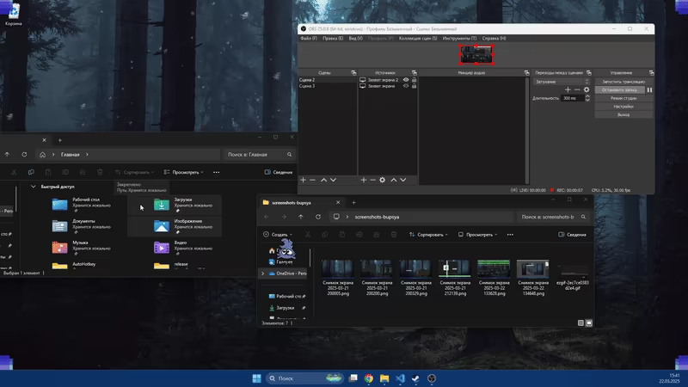The image size is (688, 387).
Task: Move selected source up in Источники
Action: [x=394, y=180]
